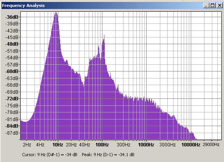Click the -36dB label on vertical axis

pos(12,17)
